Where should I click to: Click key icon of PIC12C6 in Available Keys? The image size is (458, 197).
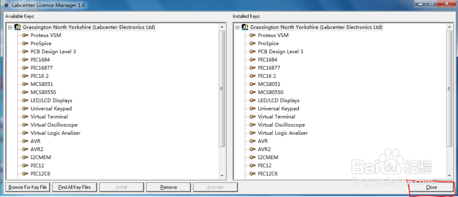[25, 174]
